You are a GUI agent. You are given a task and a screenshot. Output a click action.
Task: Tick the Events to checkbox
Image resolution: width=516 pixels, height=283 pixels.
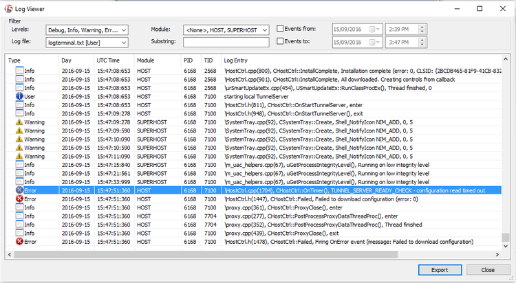pyautogui.click(x=280, y=42)
